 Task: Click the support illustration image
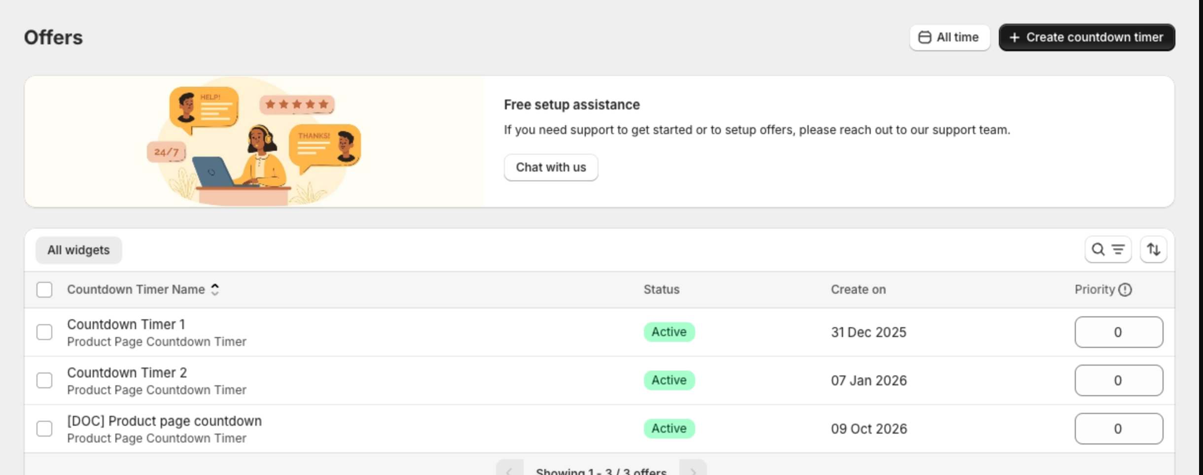pyautogui.click(x=254, y=141)
